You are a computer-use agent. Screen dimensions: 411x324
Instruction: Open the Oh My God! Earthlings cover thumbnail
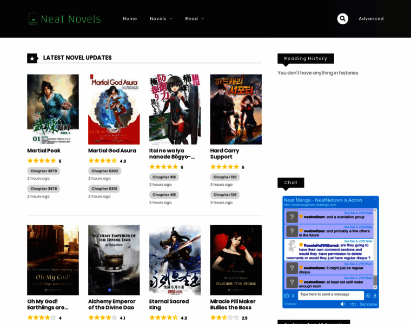(53, 260)
